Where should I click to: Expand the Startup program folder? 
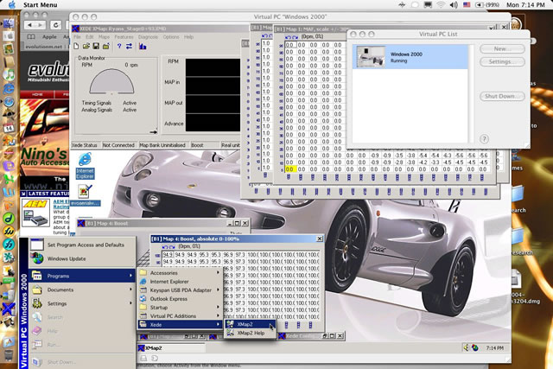pos(160,307)
